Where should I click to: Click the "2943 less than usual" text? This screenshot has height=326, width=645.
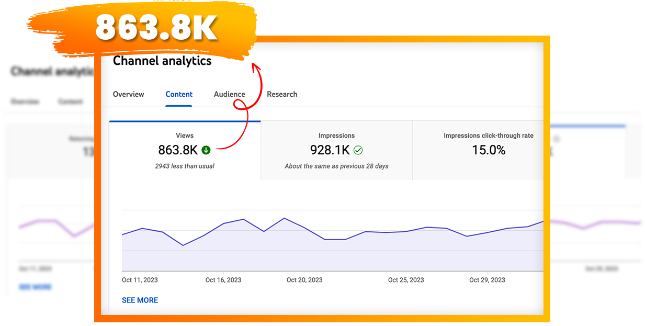(185, 166)
